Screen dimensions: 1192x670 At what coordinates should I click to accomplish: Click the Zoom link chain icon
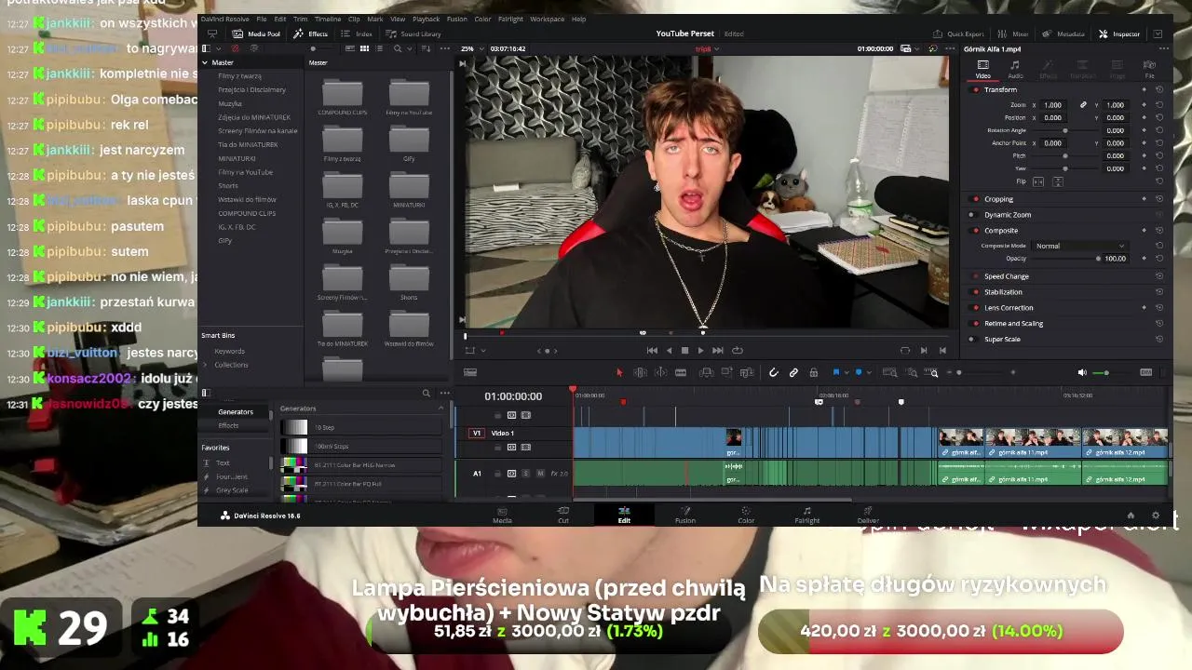coord(1083,105)
